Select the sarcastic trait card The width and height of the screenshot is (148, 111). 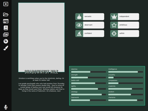click(90, 17)
